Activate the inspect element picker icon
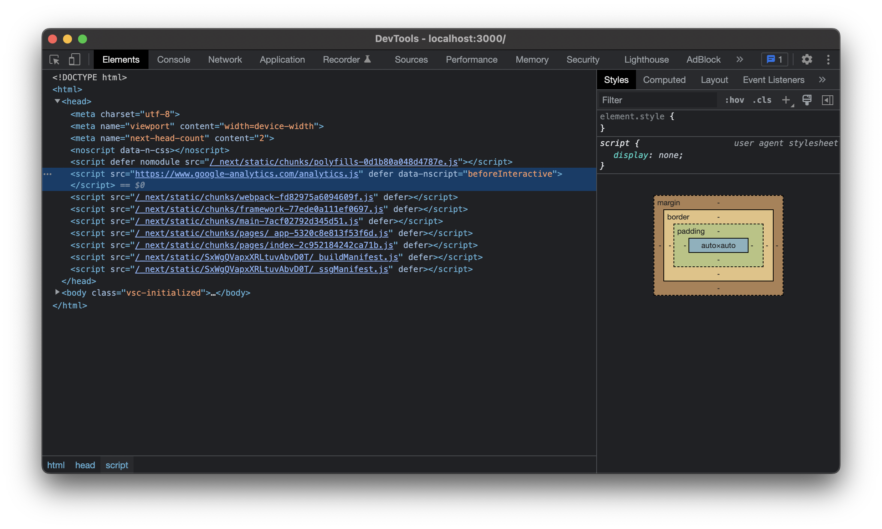 coord(54,60)
